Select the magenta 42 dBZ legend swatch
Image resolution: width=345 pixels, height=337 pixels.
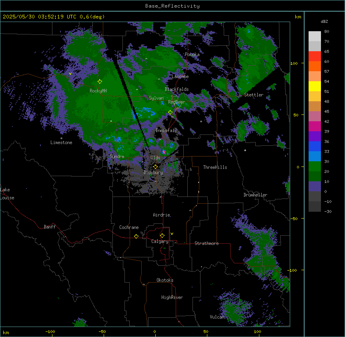(315, 126)
